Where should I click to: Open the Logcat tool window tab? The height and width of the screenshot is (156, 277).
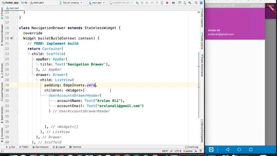[x=59, y=147]
